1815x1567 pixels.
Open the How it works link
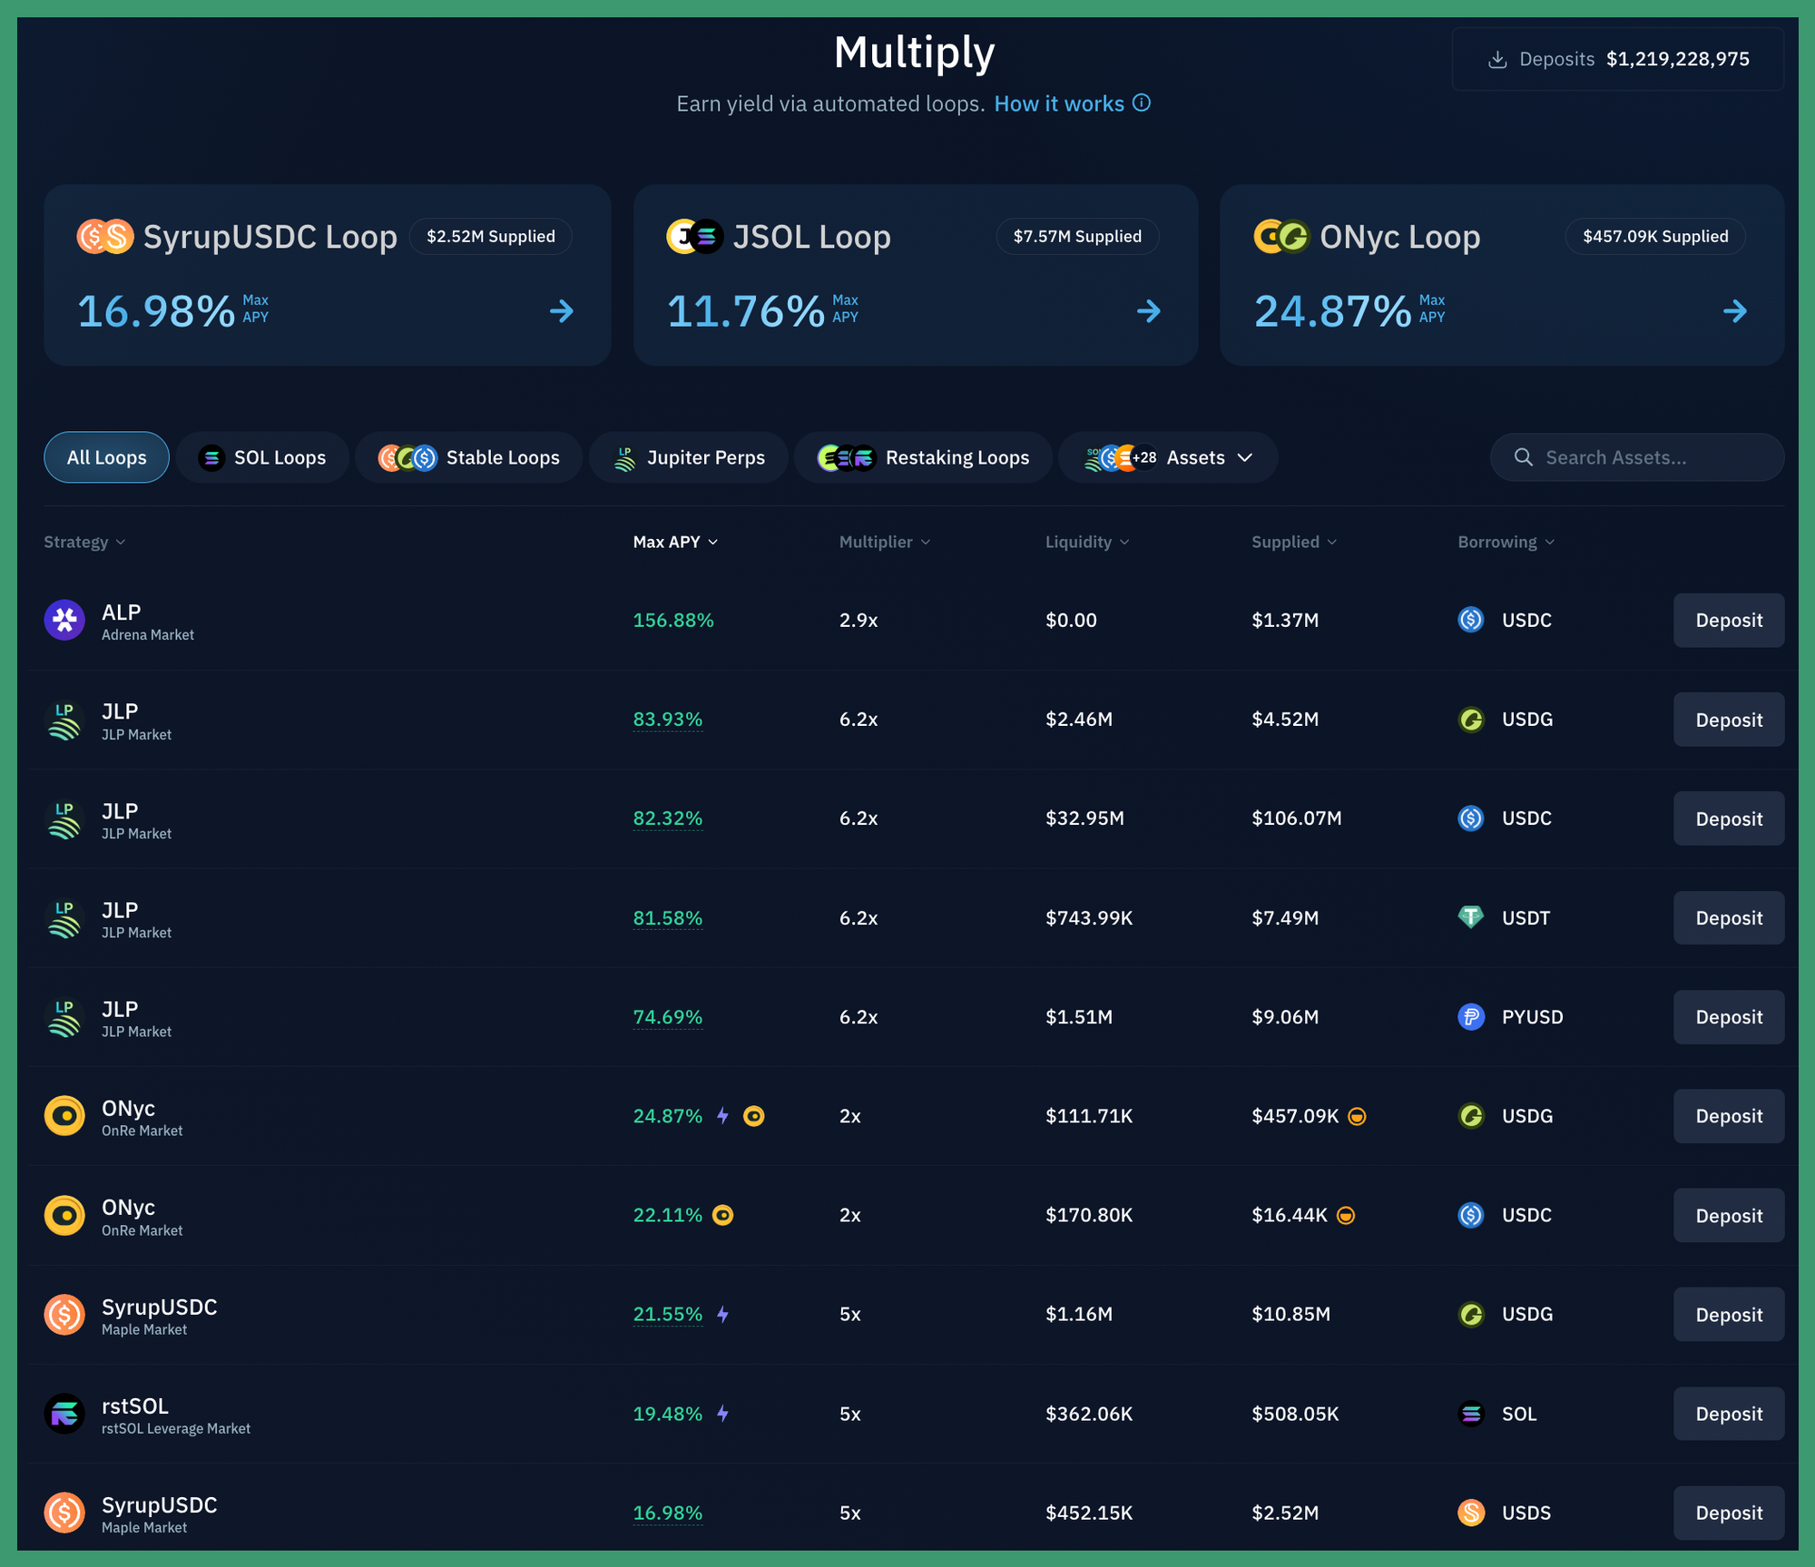coord(1058,103)
